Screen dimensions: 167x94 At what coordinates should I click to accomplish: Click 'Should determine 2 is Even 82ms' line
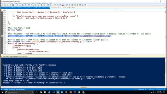pos(25,69)
